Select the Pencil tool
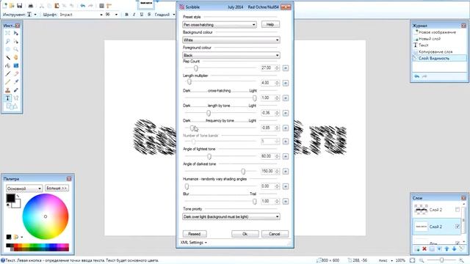The width and height of the screenshot is (470, 264). point(8,81)
